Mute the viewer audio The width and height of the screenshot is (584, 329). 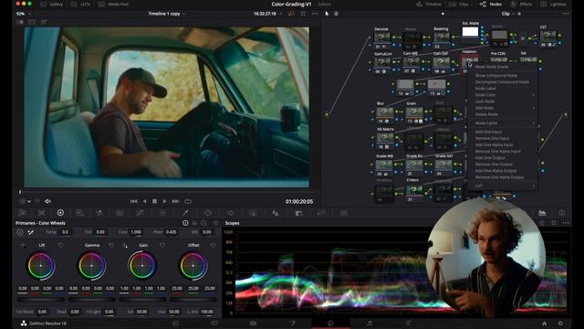tap(47, 201)
